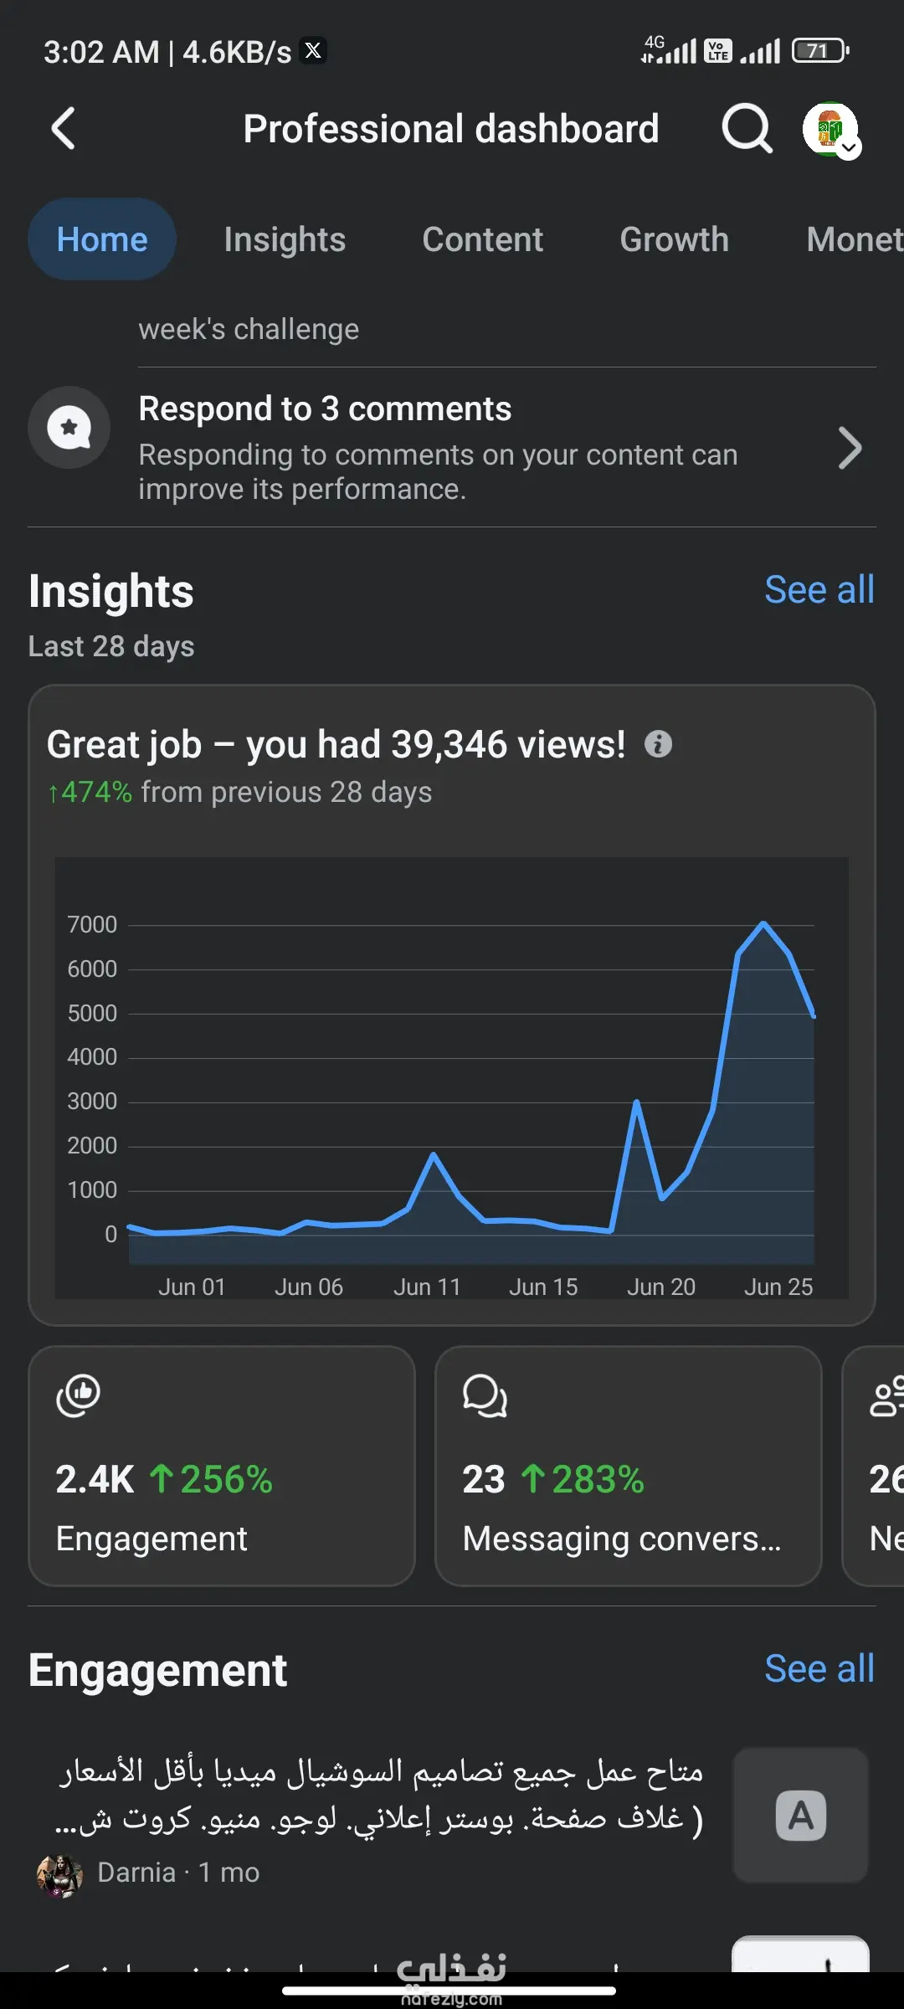This screenshot has height=2009, width=904.
Task: Click See all next to Insights
Action: 819,590
